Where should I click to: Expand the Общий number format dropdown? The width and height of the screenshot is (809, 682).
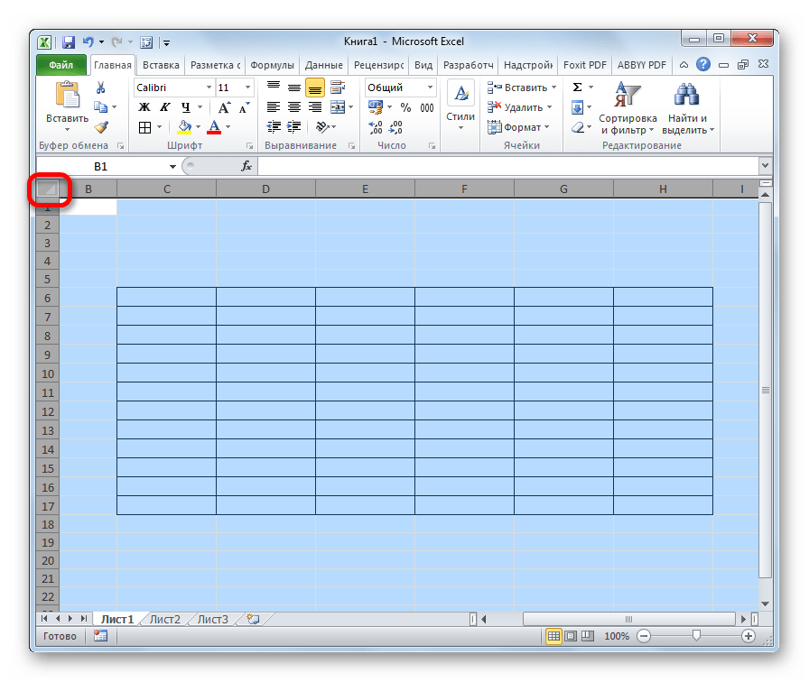click(430, 88)
